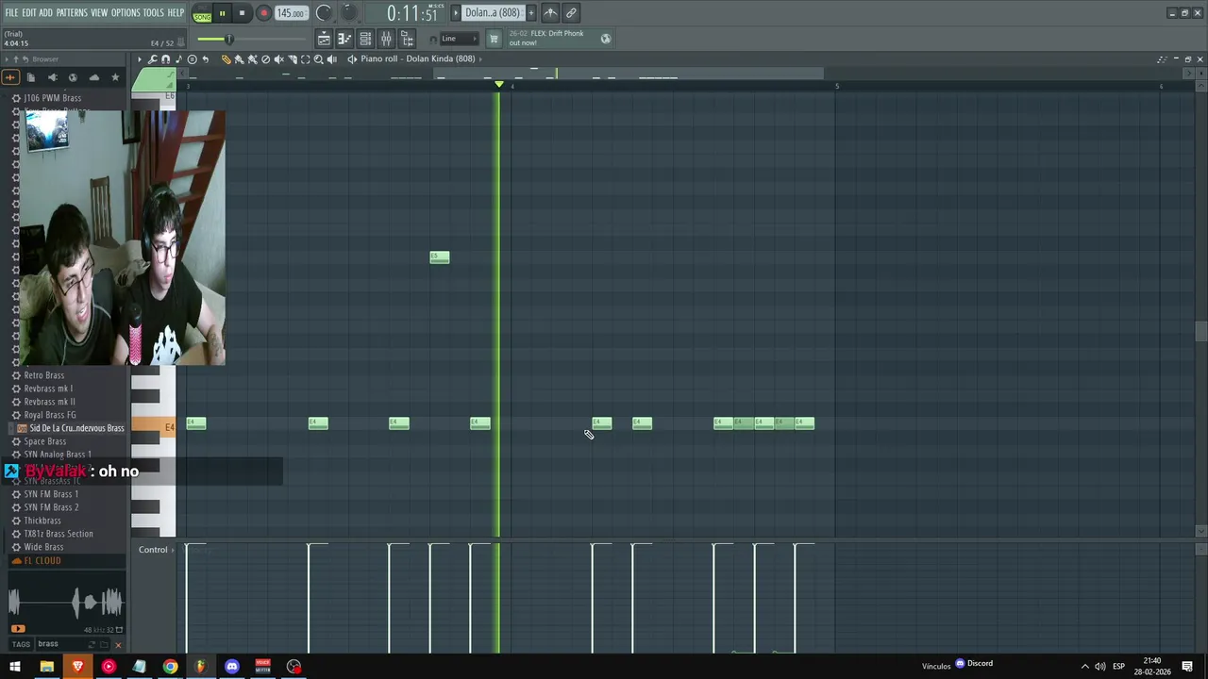Screen dimensions: 1208x679
Task: Open the TOOLS menu
Action: (x=154, y=12)
